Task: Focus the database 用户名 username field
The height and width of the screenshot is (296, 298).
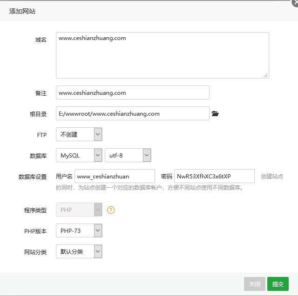Action: click(115, 176)
